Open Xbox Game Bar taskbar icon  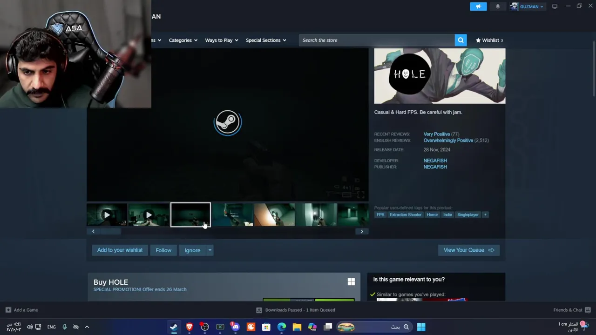[220, 327]
